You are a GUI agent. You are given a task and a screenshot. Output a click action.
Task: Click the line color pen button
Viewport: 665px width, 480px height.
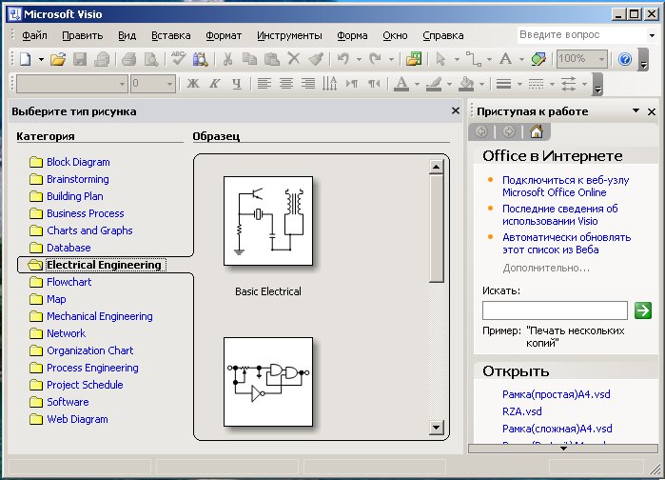coord(434,84)
